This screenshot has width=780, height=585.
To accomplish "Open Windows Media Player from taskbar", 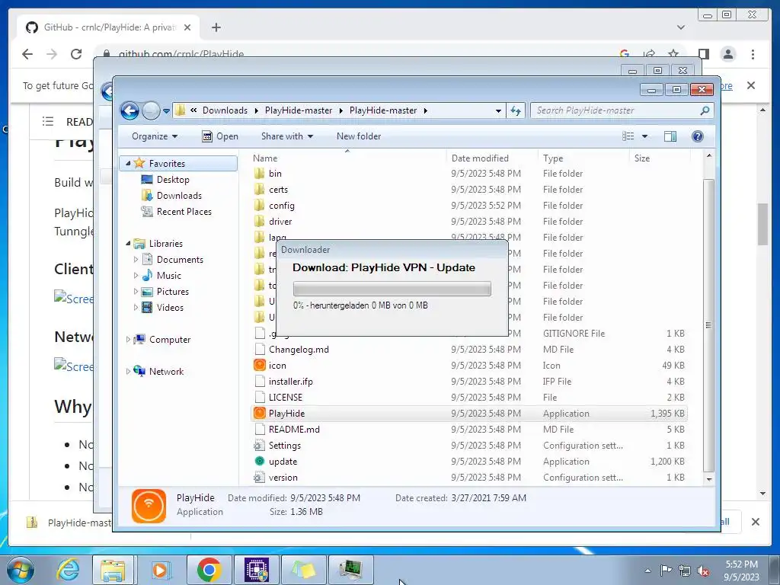I will click(161, 570).
